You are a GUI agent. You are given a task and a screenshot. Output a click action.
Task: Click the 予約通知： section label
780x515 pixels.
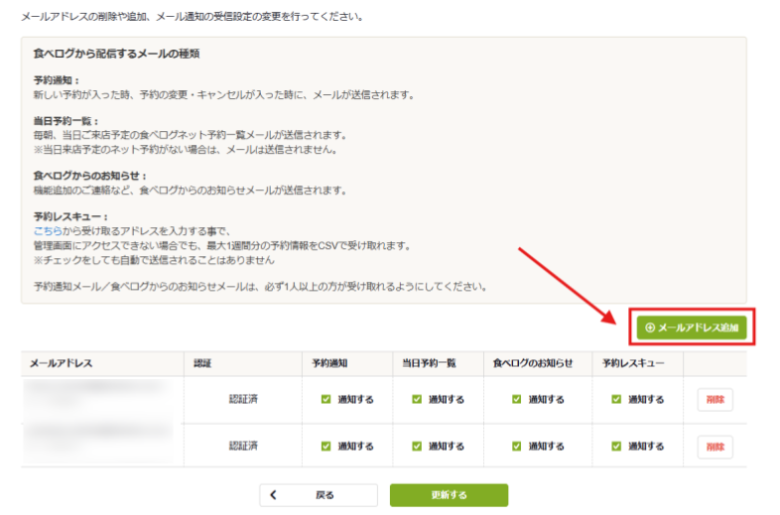click(57, 80)
